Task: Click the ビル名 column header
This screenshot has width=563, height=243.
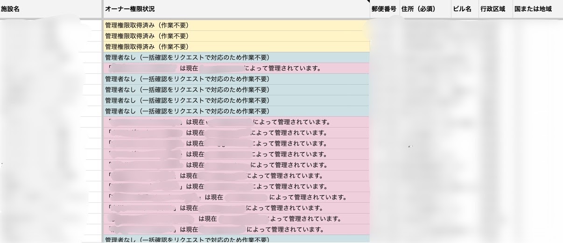Action: [464, 9]
